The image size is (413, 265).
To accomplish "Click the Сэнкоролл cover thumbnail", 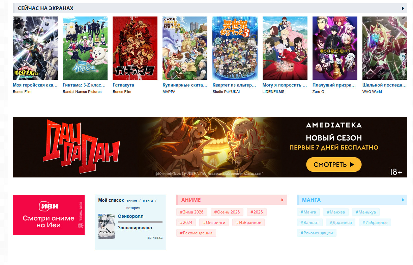I will point(107,226).
